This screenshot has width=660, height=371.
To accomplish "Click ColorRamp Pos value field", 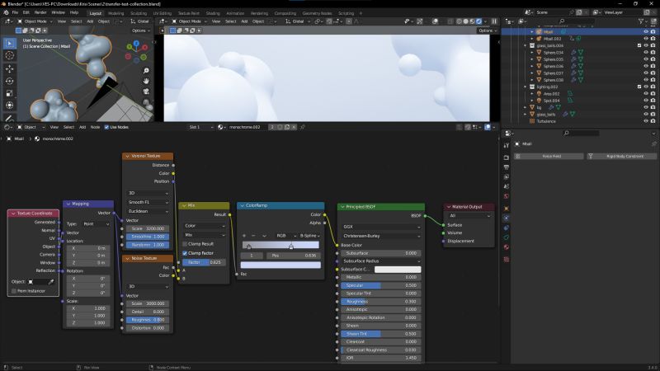I will click(293, 256).
